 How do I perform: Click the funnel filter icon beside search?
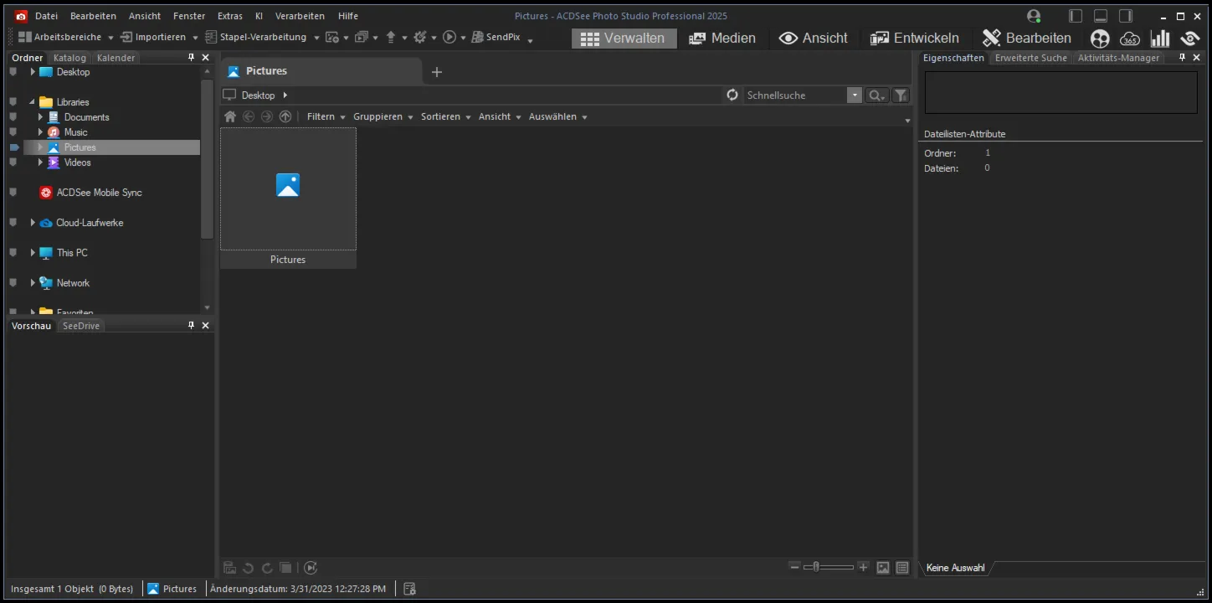[901, 95]
